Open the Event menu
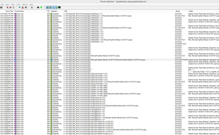 7,4
